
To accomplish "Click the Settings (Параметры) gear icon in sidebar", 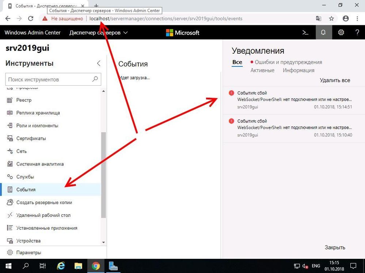I will click(9, 253).
